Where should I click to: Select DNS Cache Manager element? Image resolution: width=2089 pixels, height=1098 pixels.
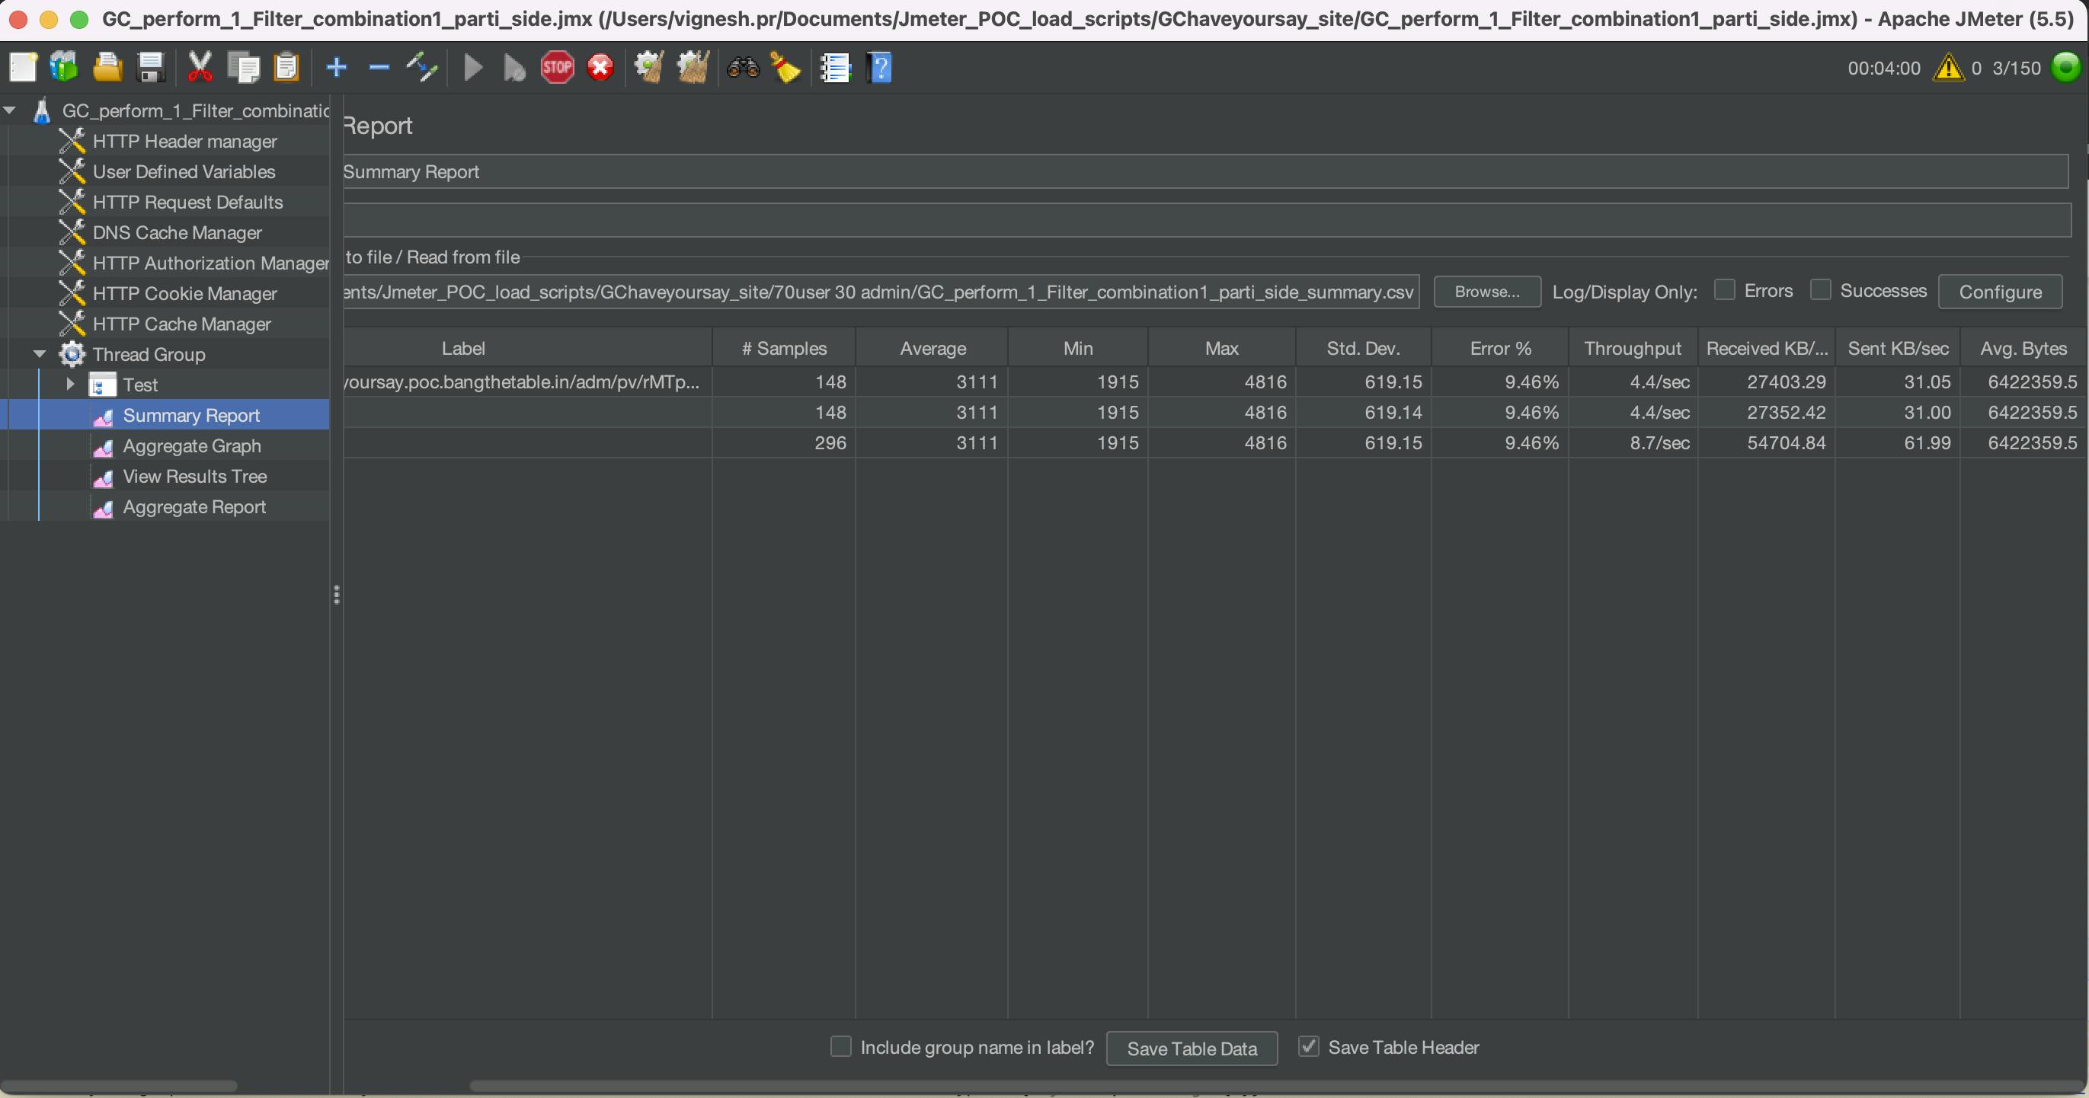point(177,232)
